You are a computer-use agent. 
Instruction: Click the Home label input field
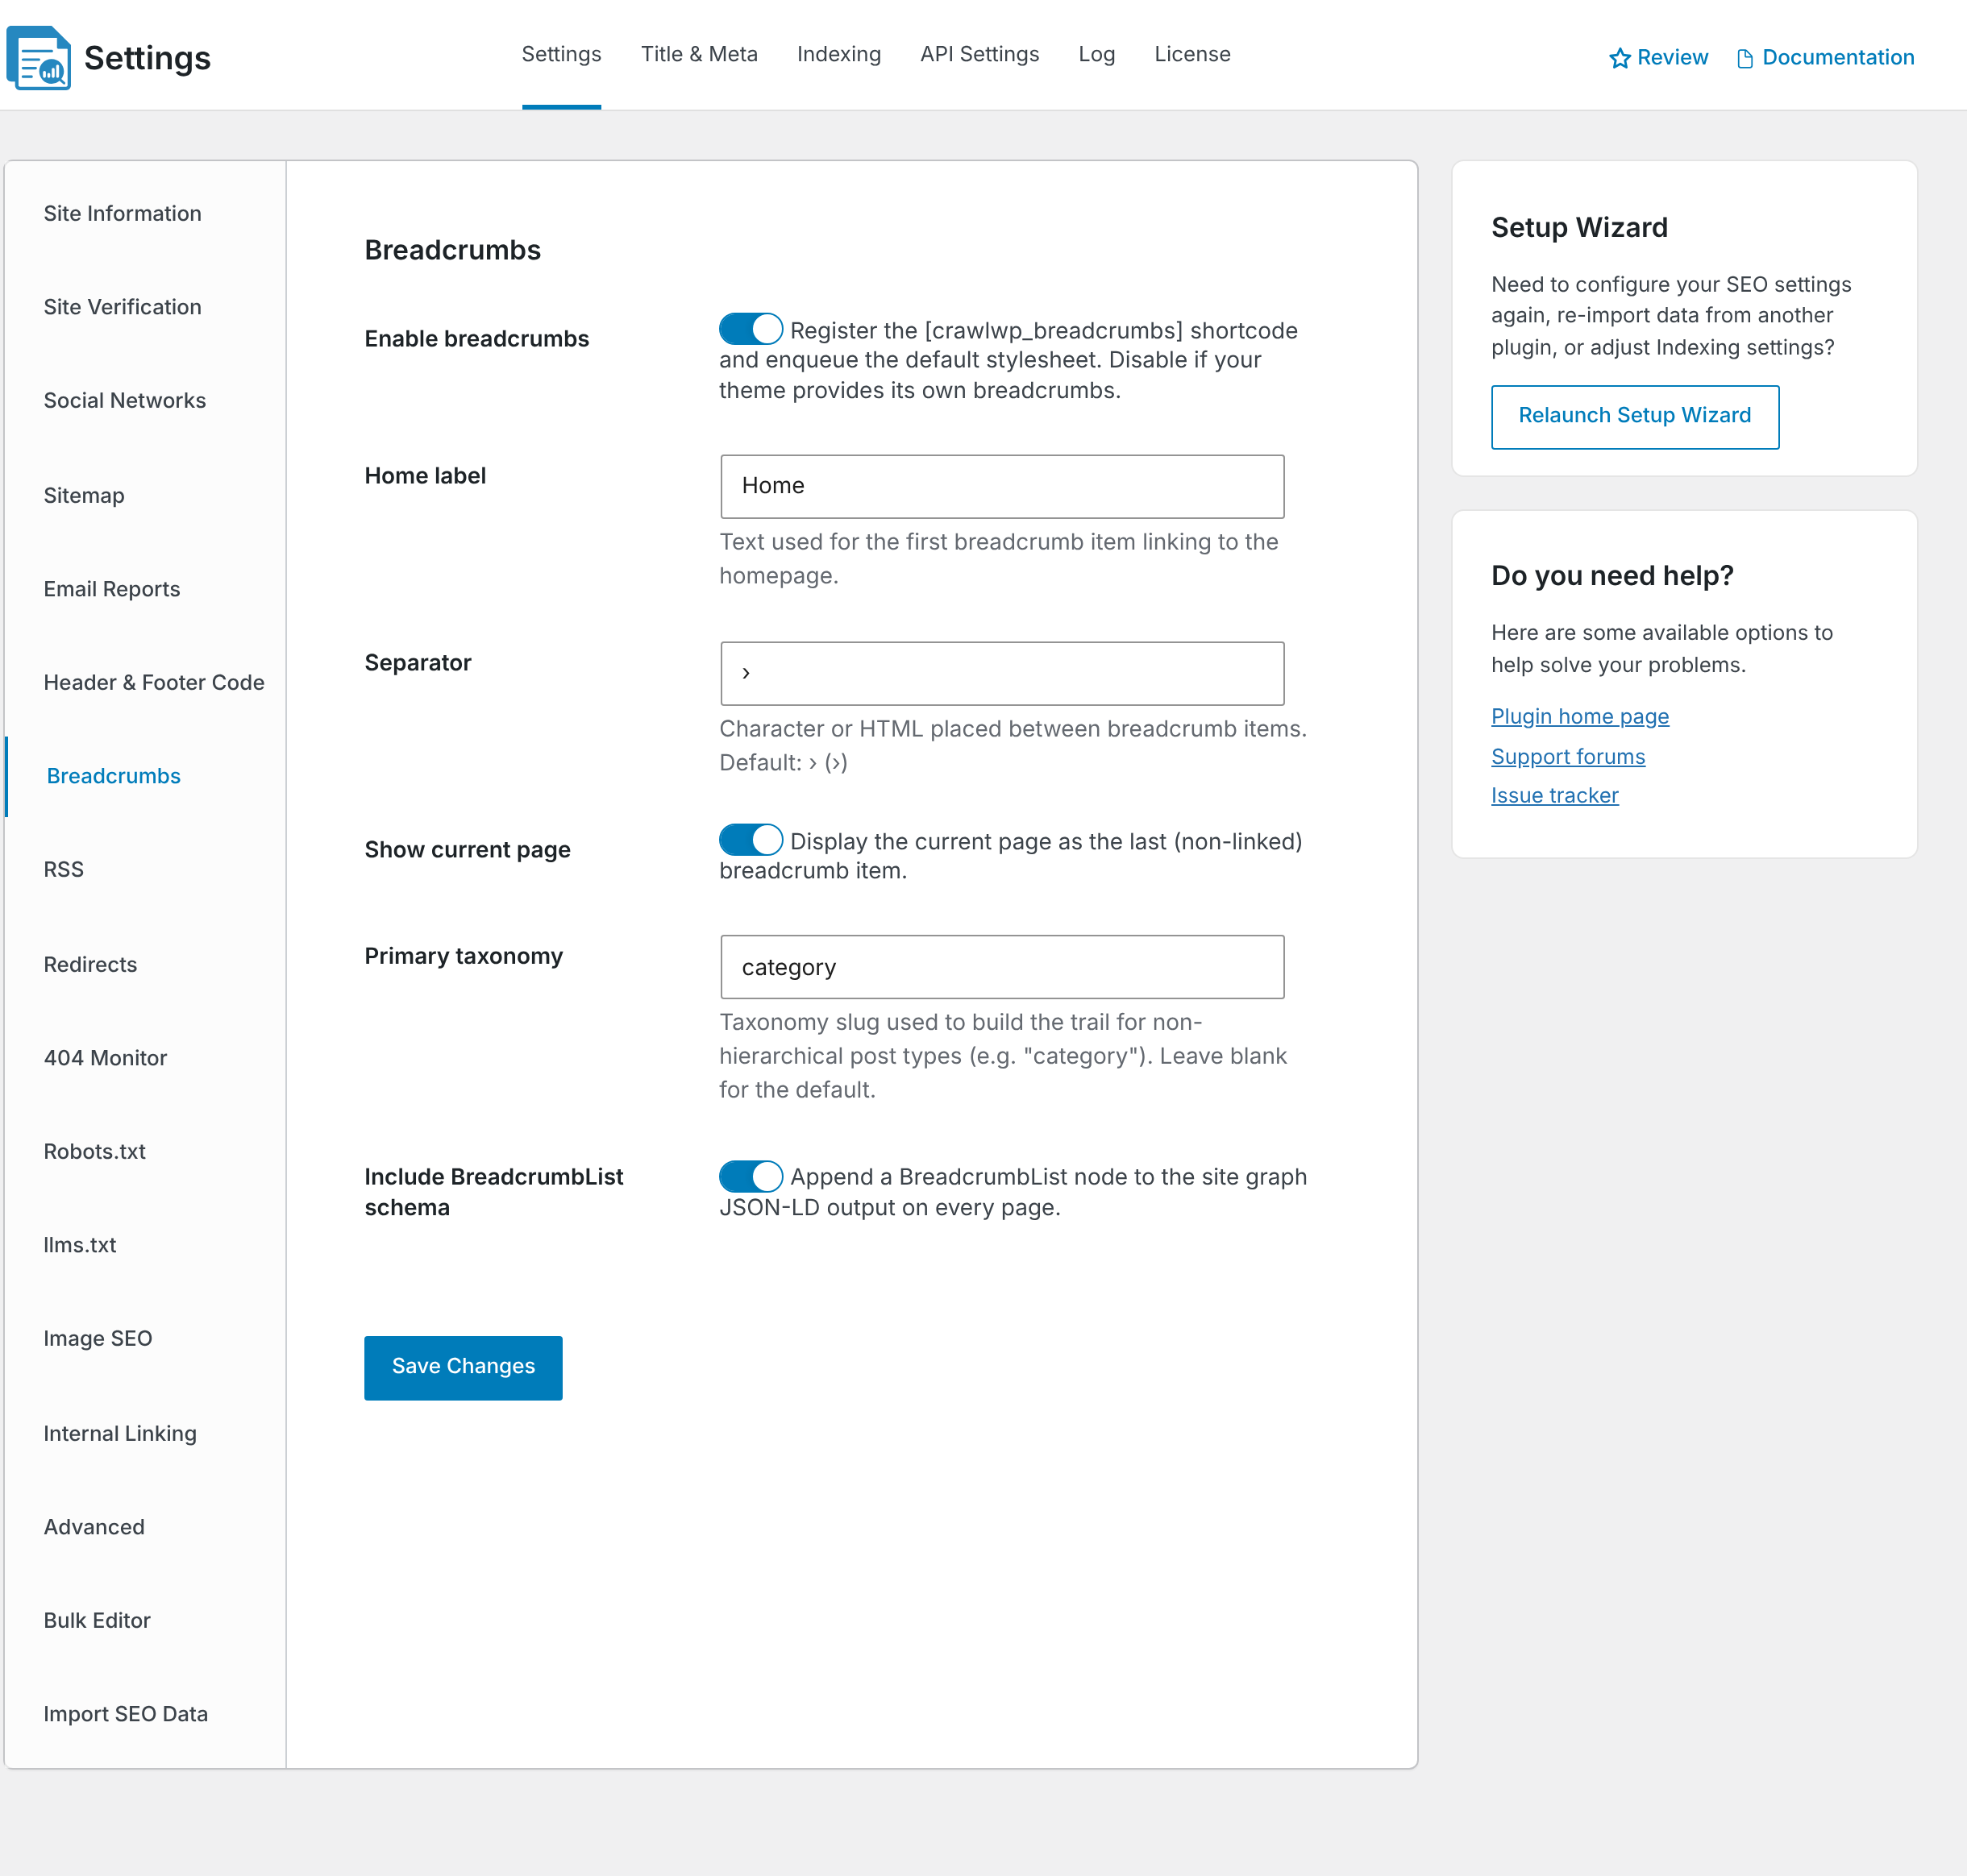(x=1001, y=486)
